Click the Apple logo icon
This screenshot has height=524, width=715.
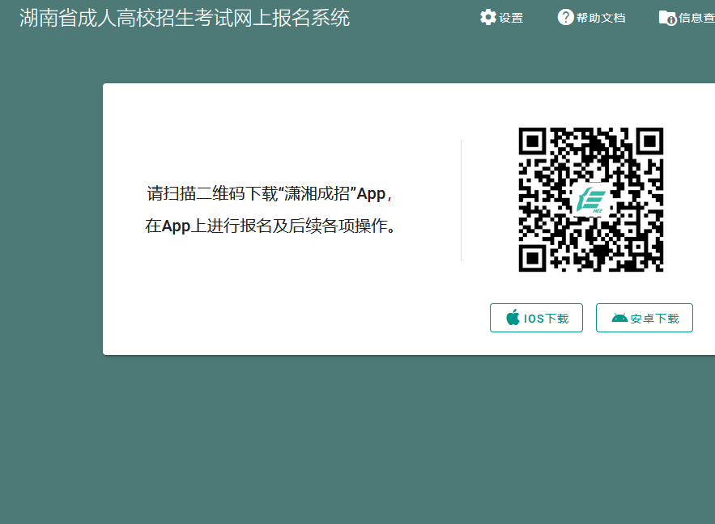click(513, 317)
